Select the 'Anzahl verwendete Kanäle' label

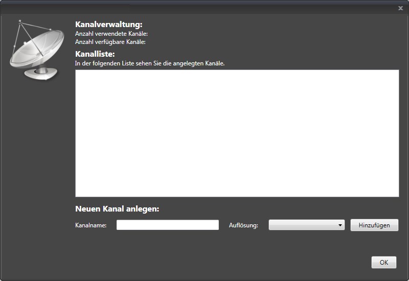tap(111, 34)
